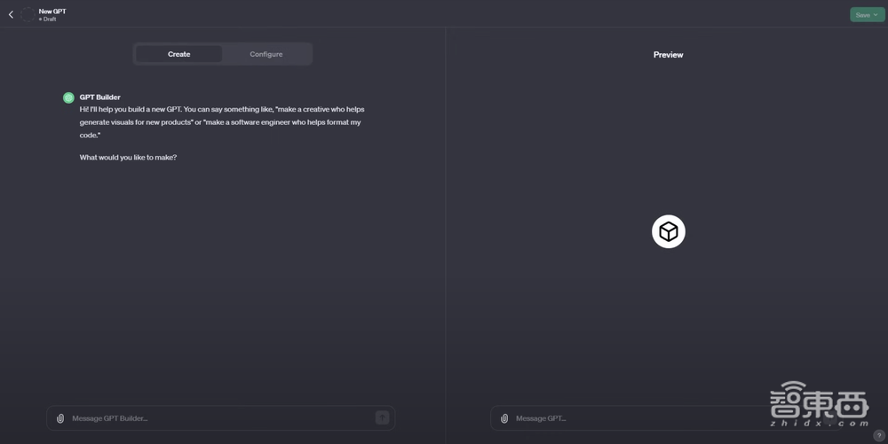Switch to the Configure tab
The width and height of the screenshot is (888, 444).
(266, 54)
